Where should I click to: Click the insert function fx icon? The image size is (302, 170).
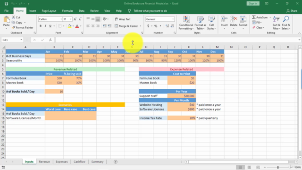pyautogui.click(x=50, y=40)
